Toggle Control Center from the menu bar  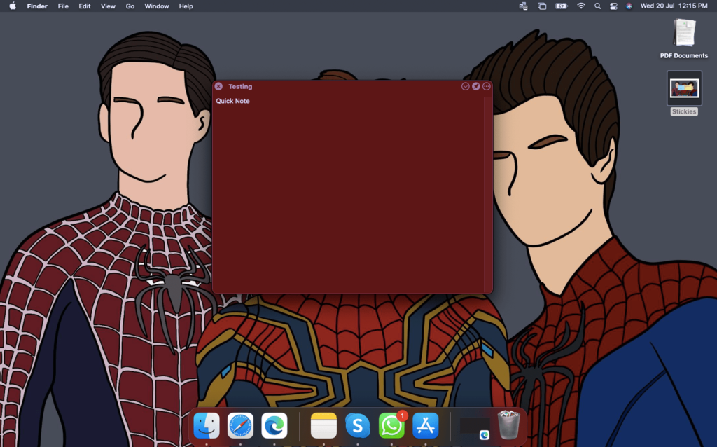[x=613, y=6]
